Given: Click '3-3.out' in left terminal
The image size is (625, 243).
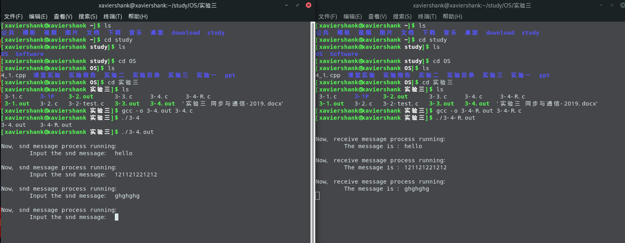Looking at the screenshot, I should [x=127, y=104].
